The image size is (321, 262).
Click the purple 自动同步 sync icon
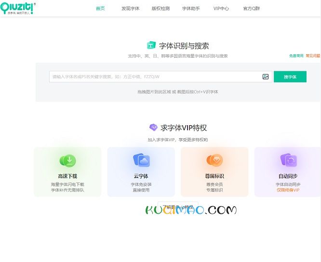288,160
